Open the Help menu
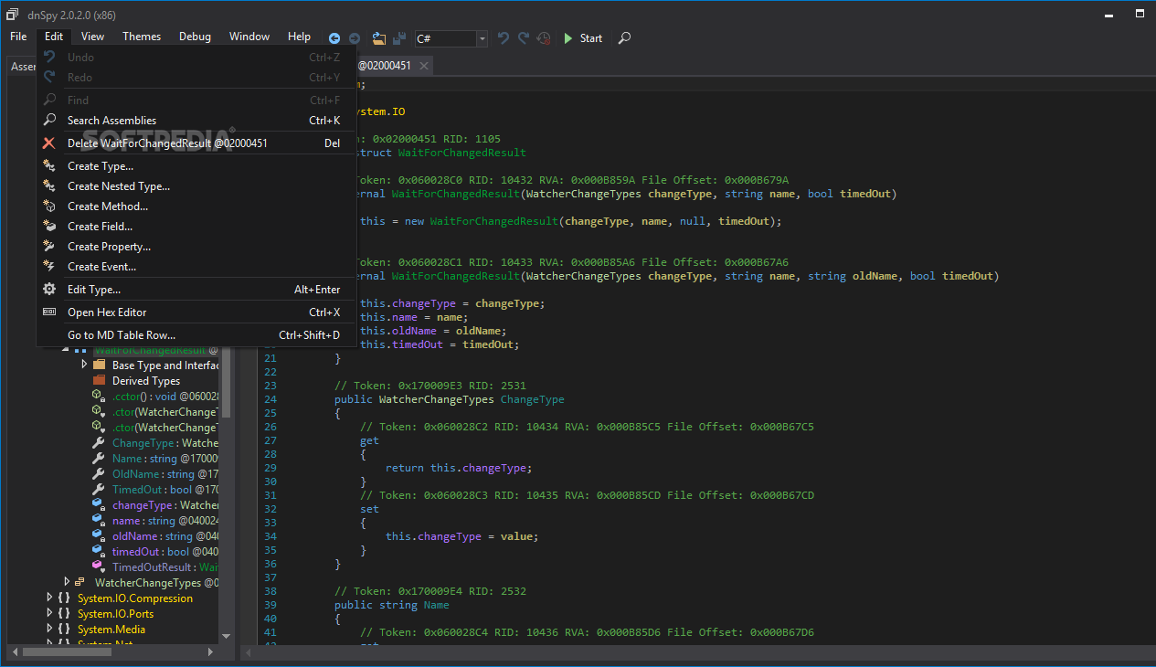The image size is (1156, 667). tap(299, 37)
